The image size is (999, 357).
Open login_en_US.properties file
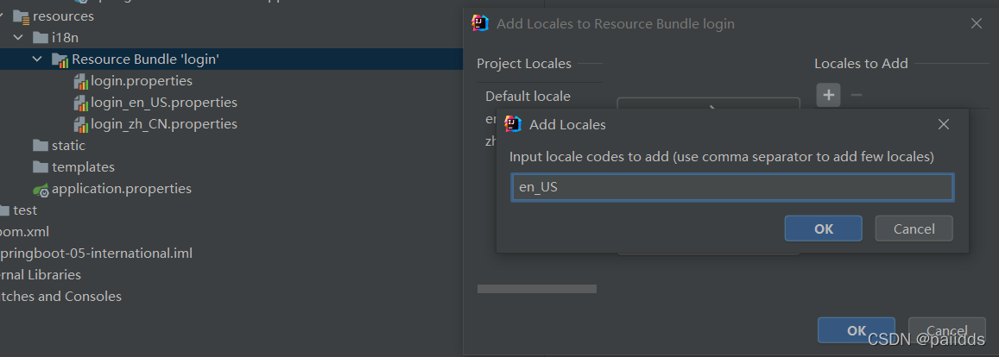click(x=164, y=103)
